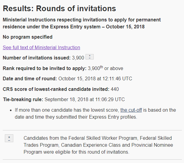Screen dimensions: 184x163
Task: Click the bullet point explaining the lowest score
Action: coord(95,113)
